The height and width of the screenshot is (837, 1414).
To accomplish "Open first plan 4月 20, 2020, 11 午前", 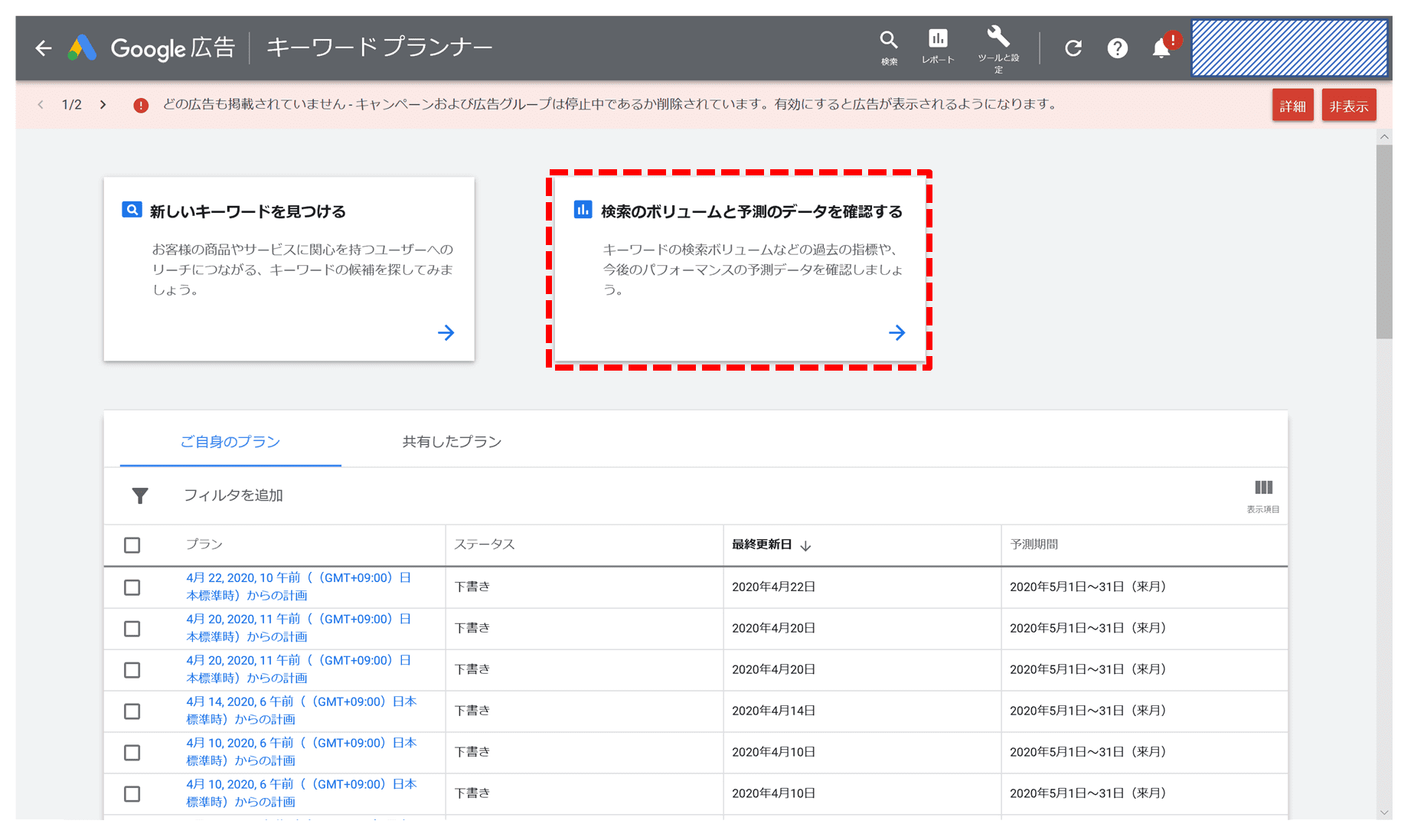I will 299,628.
